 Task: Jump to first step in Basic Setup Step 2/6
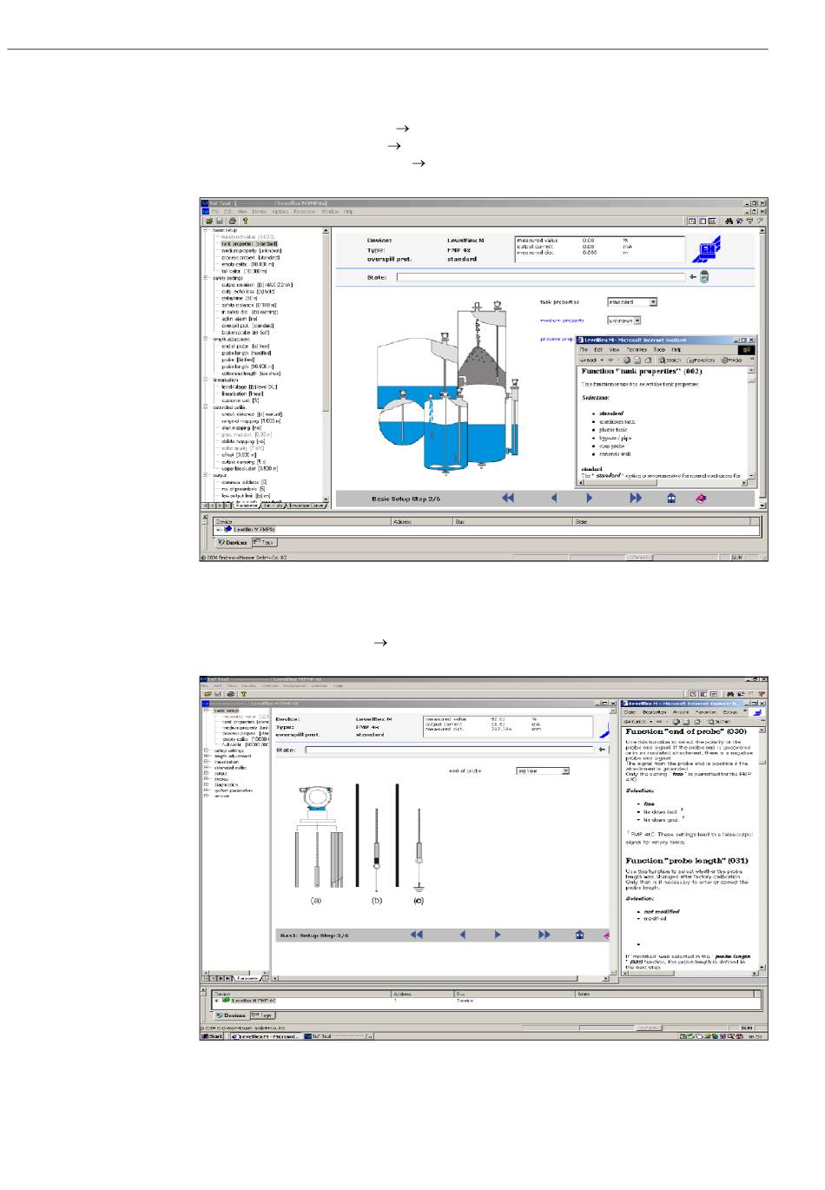pos(508,498)
